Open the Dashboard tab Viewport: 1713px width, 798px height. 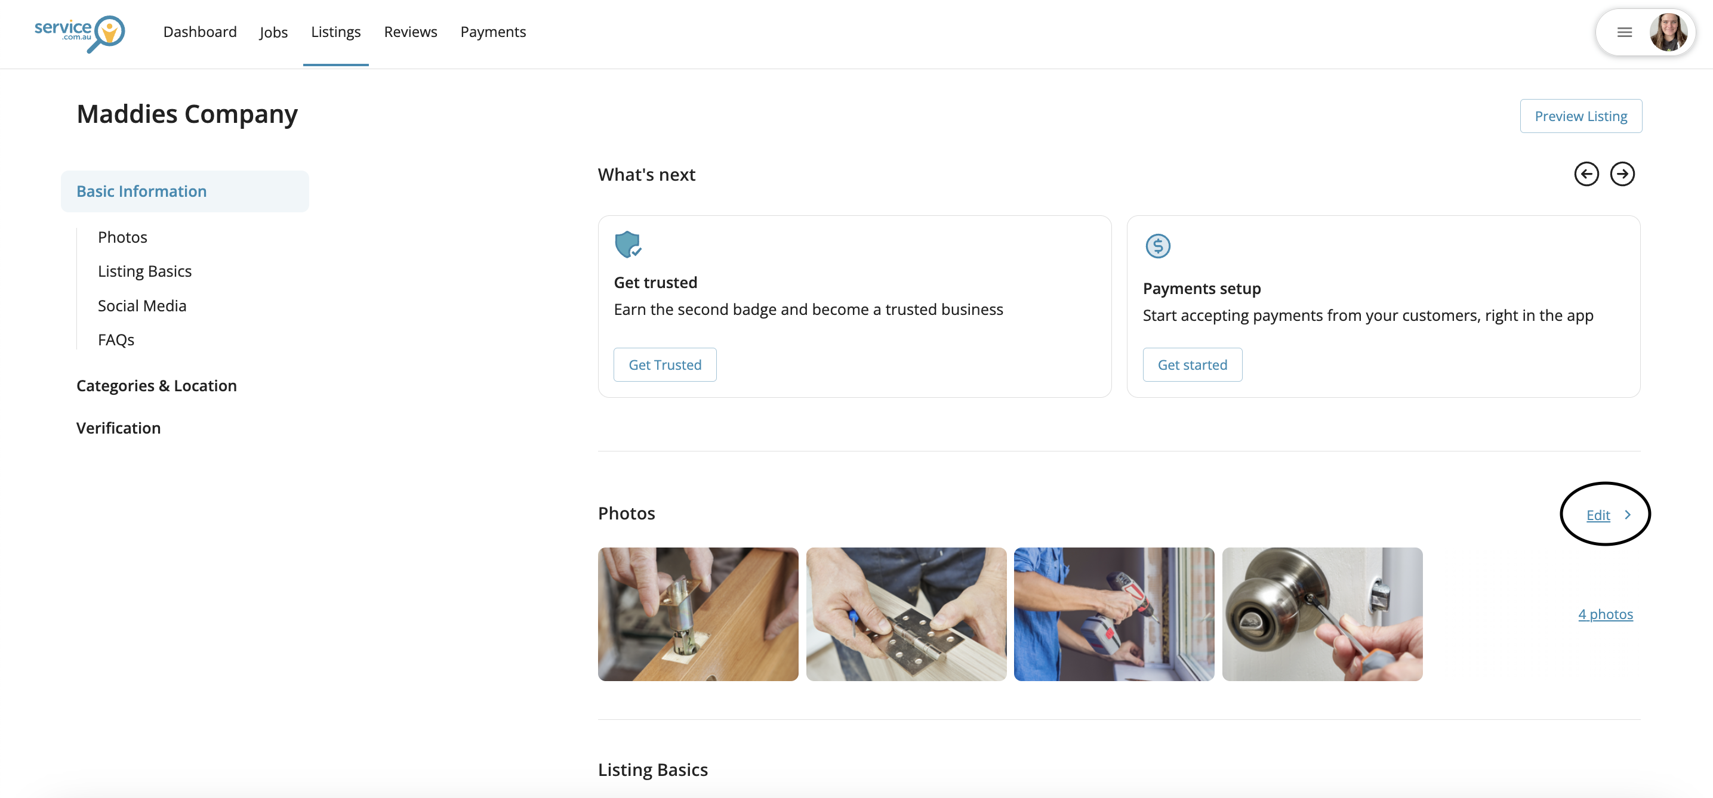(199, 32)
